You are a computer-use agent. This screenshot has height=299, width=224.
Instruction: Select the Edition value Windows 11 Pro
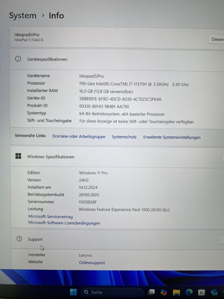93,173
